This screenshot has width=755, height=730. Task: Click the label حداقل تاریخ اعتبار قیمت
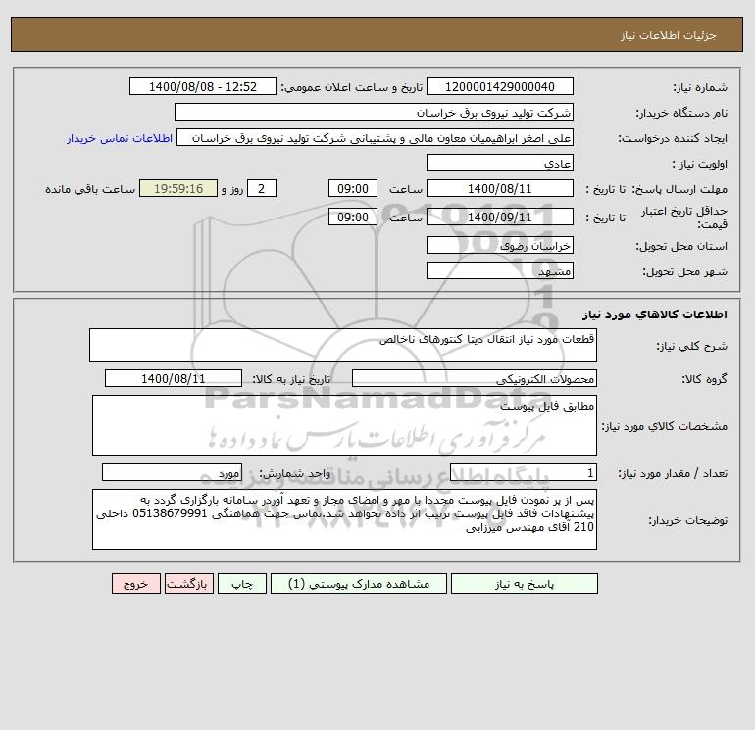click(x=683, y=218)
